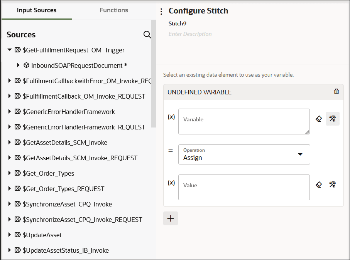Click the Value input field
350x260 pixels.
[244, 187]
